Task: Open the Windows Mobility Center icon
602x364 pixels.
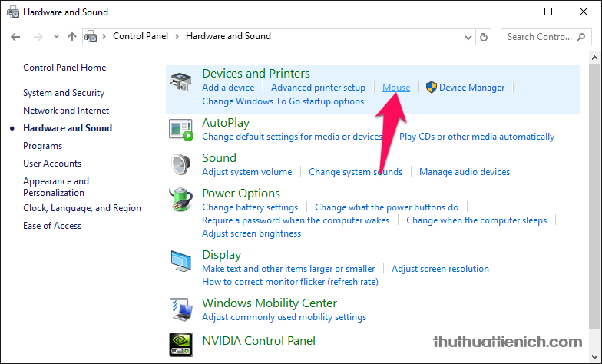Action: tap(181, 309)
